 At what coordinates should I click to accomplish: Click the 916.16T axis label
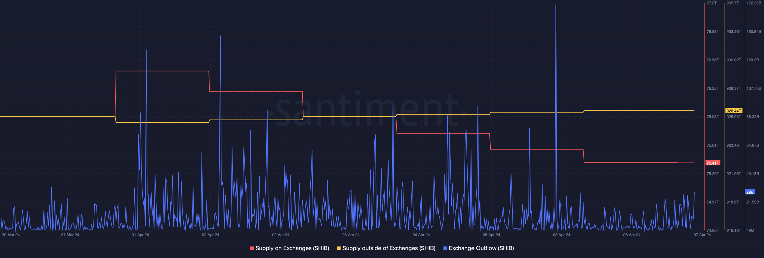[734, 230]
